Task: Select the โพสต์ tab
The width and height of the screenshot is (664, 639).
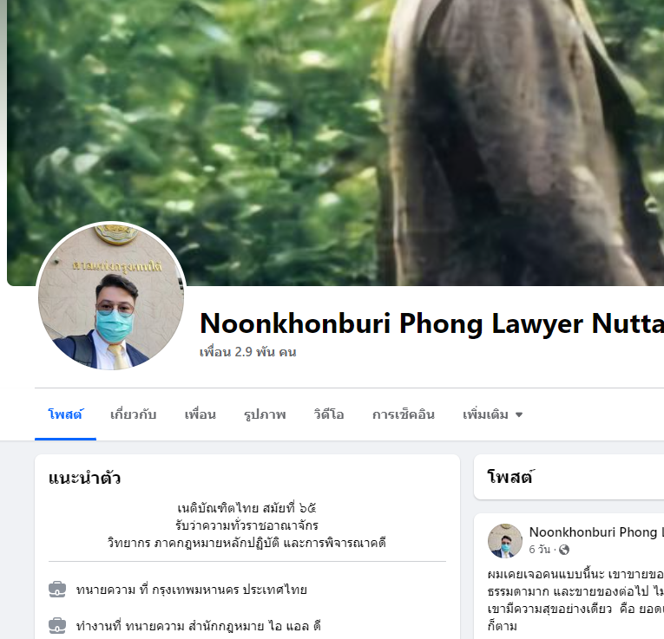Action: coord(66,414)
